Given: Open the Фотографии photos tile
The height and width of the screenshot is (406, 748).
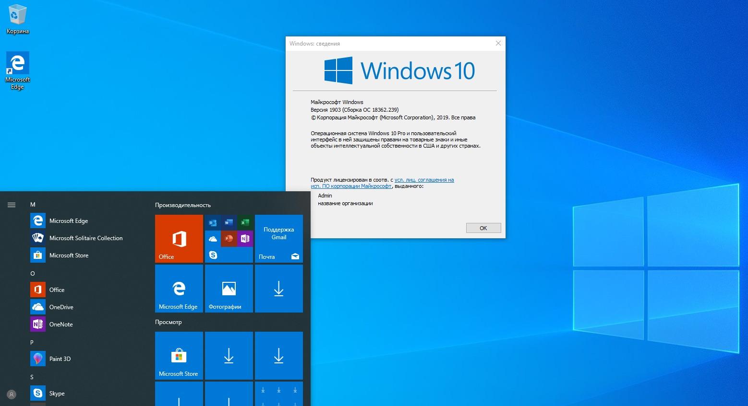Looking at the screenshot, I should tap(229, 289).
